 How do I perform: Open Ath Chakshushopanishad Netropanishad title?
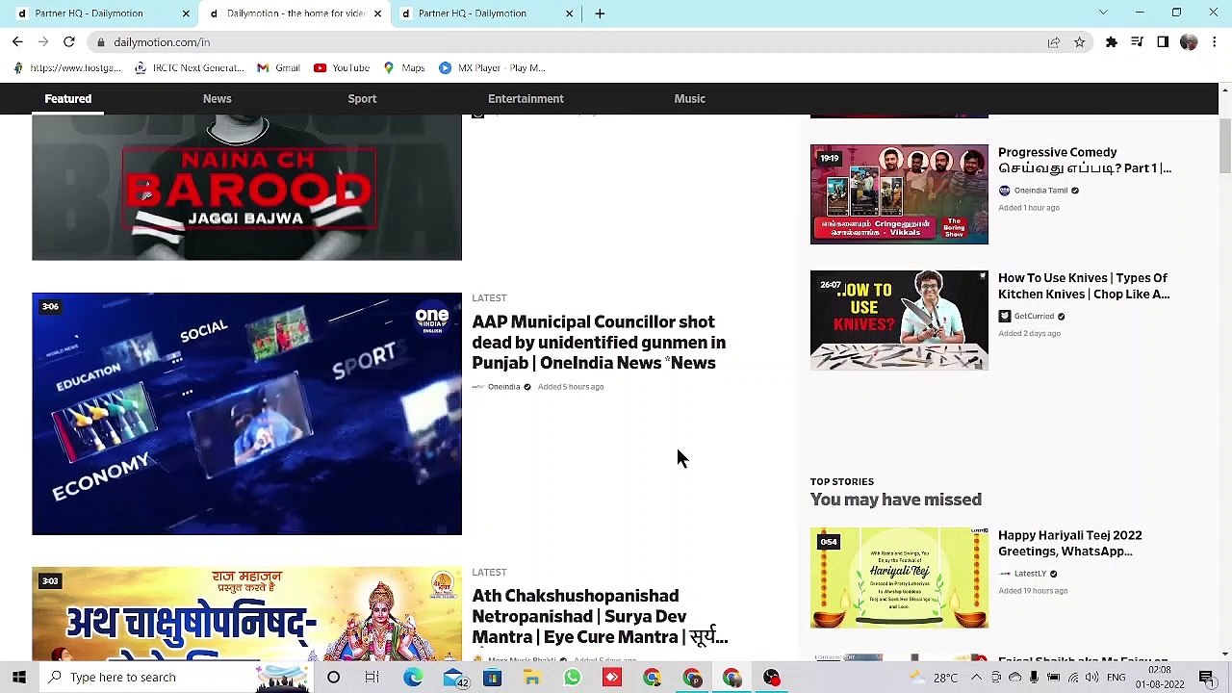600,616
